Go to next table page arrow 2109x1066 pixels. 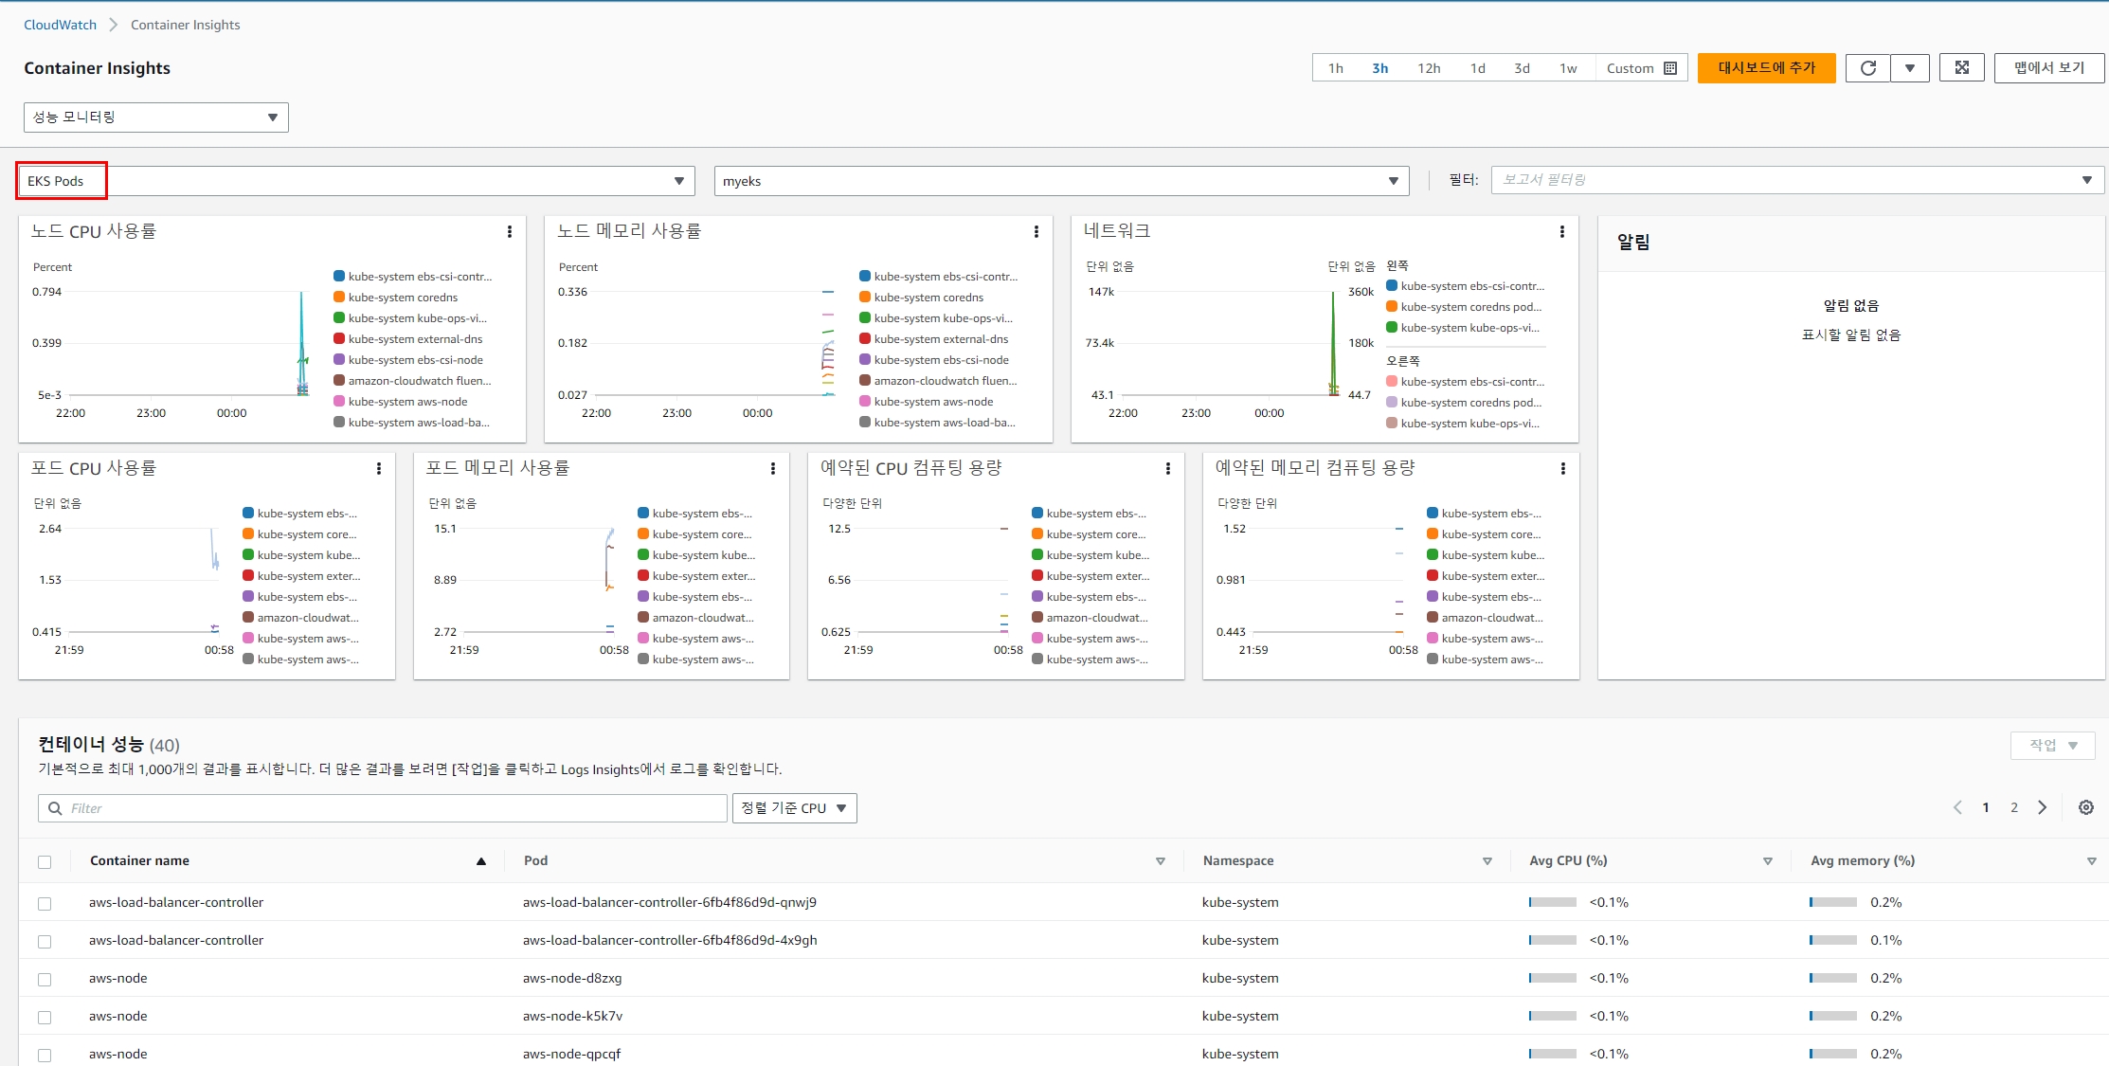(2042, 807)
